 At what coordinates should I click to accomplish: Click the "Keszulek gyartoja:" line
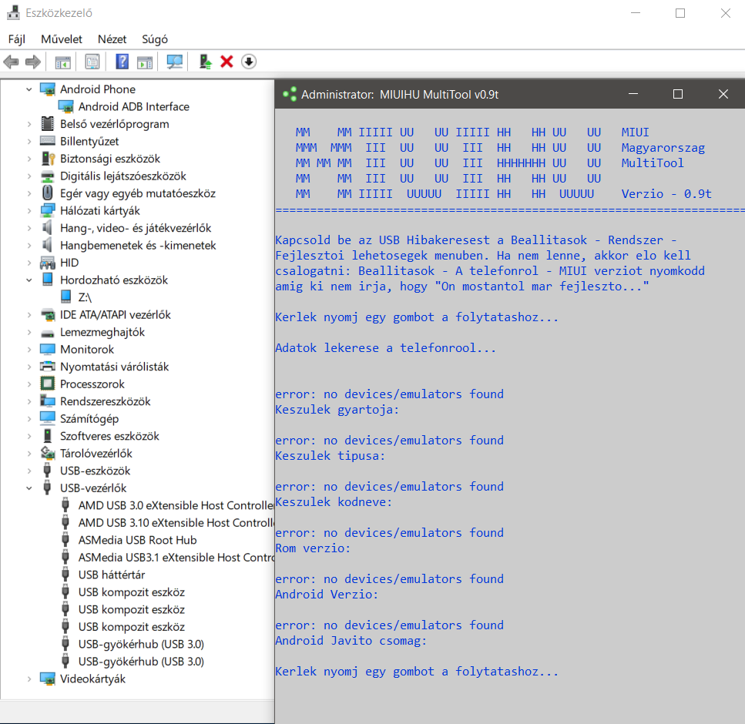(x=337, y=410)
